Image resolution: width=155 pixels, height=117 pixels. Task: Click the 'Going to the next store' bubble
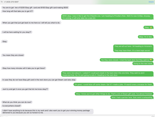(x=143, y=64)
